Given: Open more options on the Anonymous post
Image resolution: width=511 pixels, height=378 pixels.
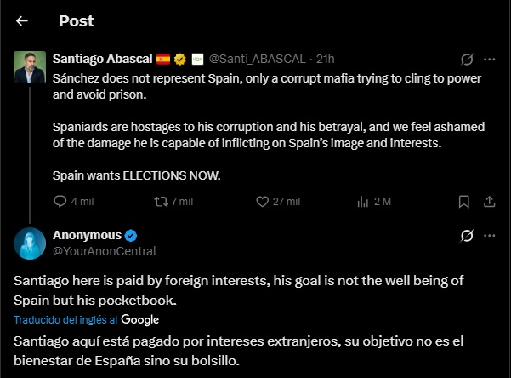Looking at the screenshot, I should (x=490, y=235).
